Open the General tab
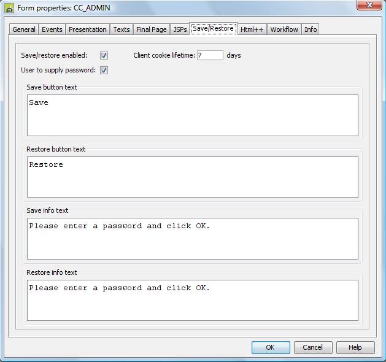Screen dimensions: 386x362 [x=24, y=29]
